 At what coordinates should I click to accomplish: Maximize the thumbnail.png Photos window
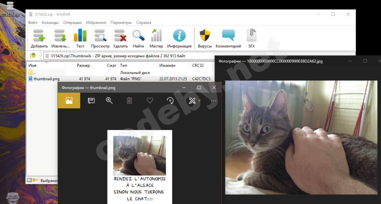(x=199, y=87)
